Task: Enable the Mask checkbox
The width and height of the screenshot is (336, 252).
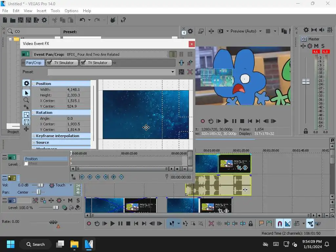Action: pos(26,163)
